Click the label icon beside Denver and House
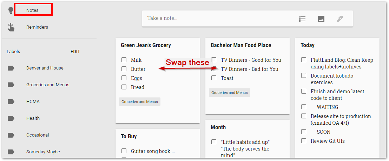389x161 pixels. point(11,68)
